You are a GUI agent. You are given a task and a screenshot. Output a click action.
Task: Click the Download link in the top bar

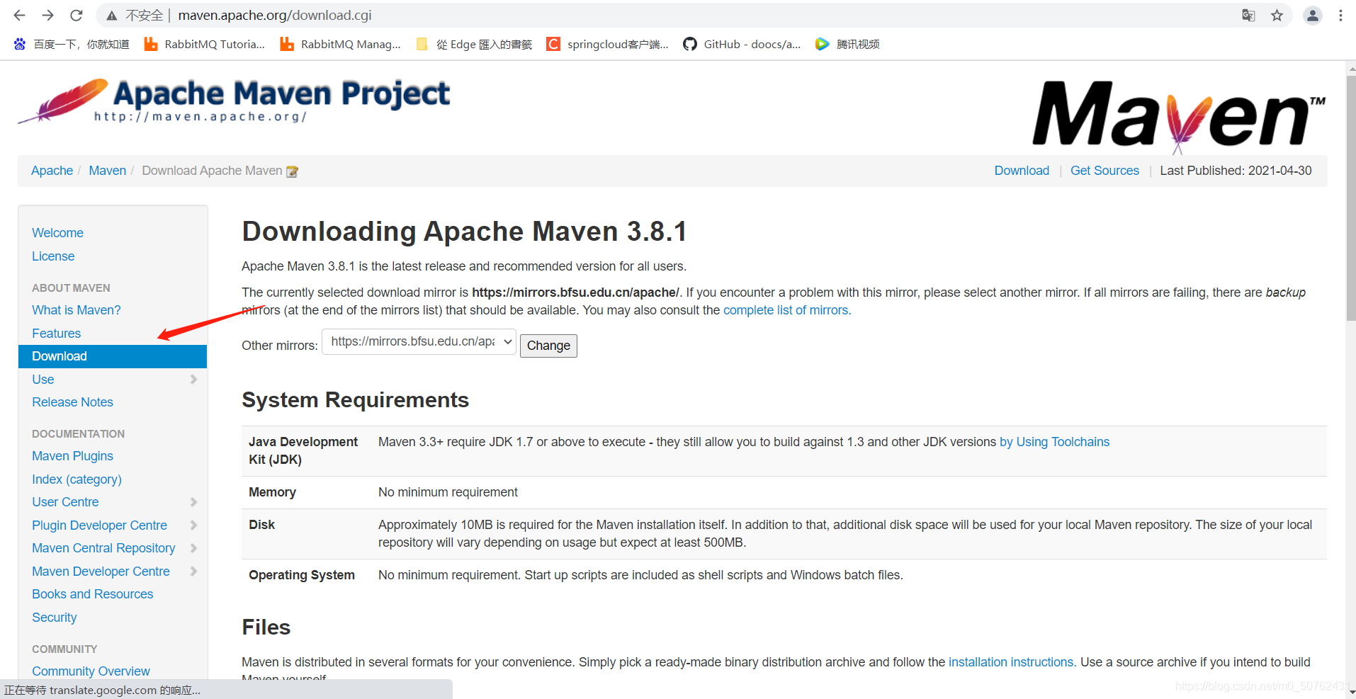(1022, 171)
